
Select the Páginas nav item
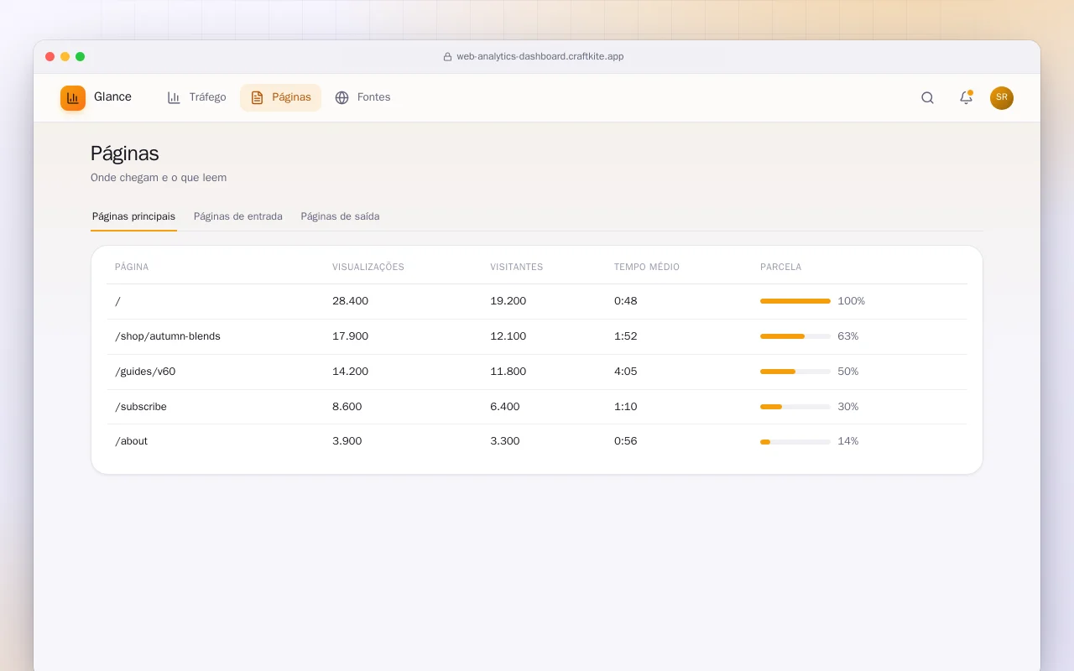tap(280, 97)
